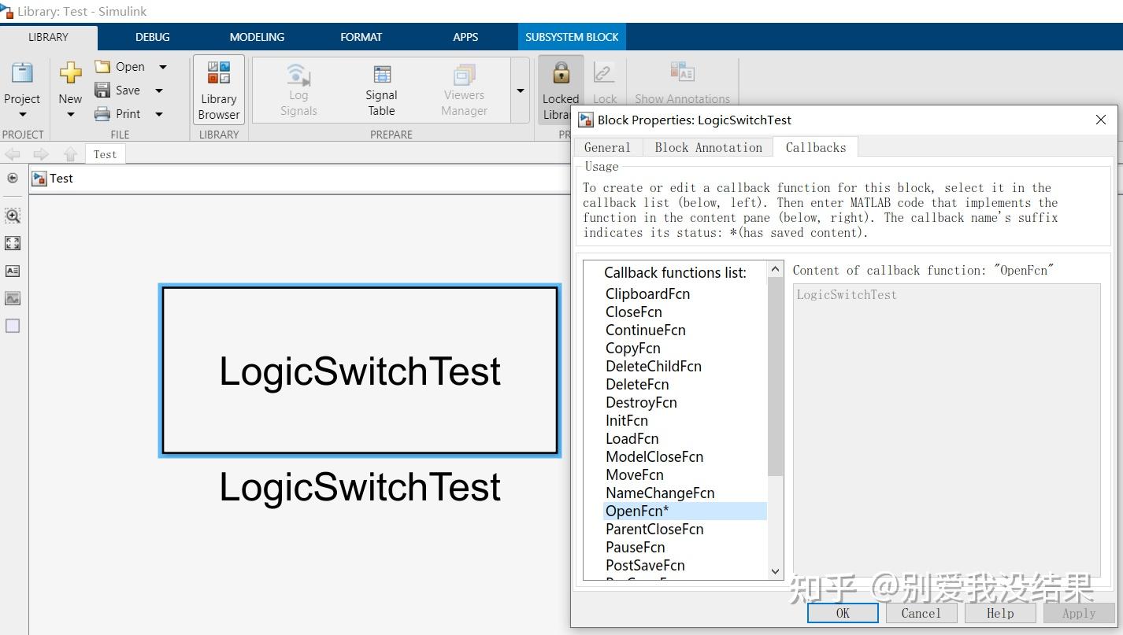Select InitFcn in callback list
Viewport: 1123px width, 635px height.
[627, 420]
